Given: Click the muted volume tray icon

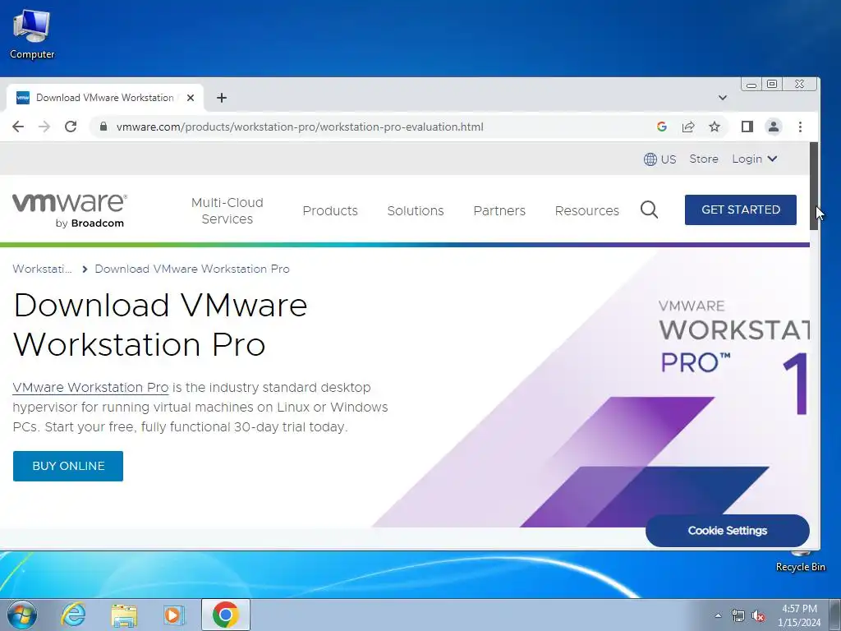Looking at the screenshot, I should [x=758, y=615].
